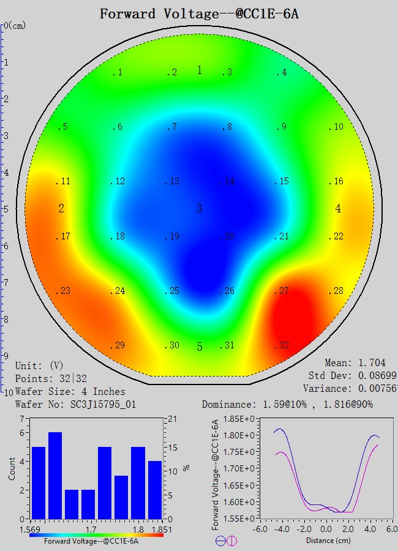The image size is (398, 551).
Task: Select site marker 2 on left edge
Action: click(61, 209)
